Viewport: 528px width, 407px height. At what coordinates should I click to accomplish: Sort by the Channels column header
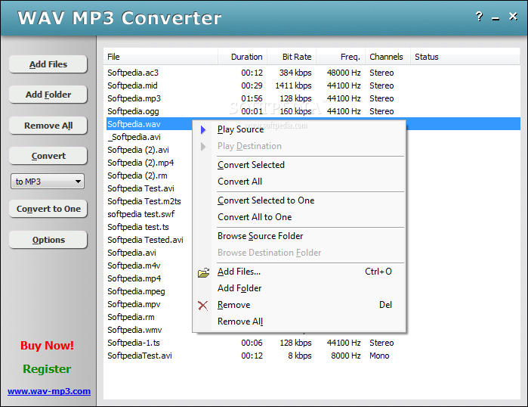coord(388,57)
